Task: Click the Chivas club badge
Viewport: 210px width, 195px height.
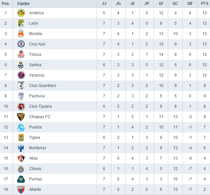Action: pyautogui.click(x=21, y=169)
